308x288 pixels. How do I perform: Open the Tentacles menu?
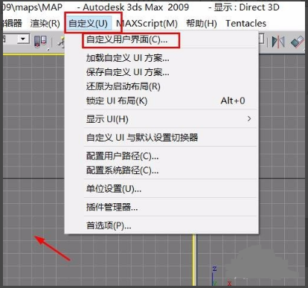tap(246, 24)
